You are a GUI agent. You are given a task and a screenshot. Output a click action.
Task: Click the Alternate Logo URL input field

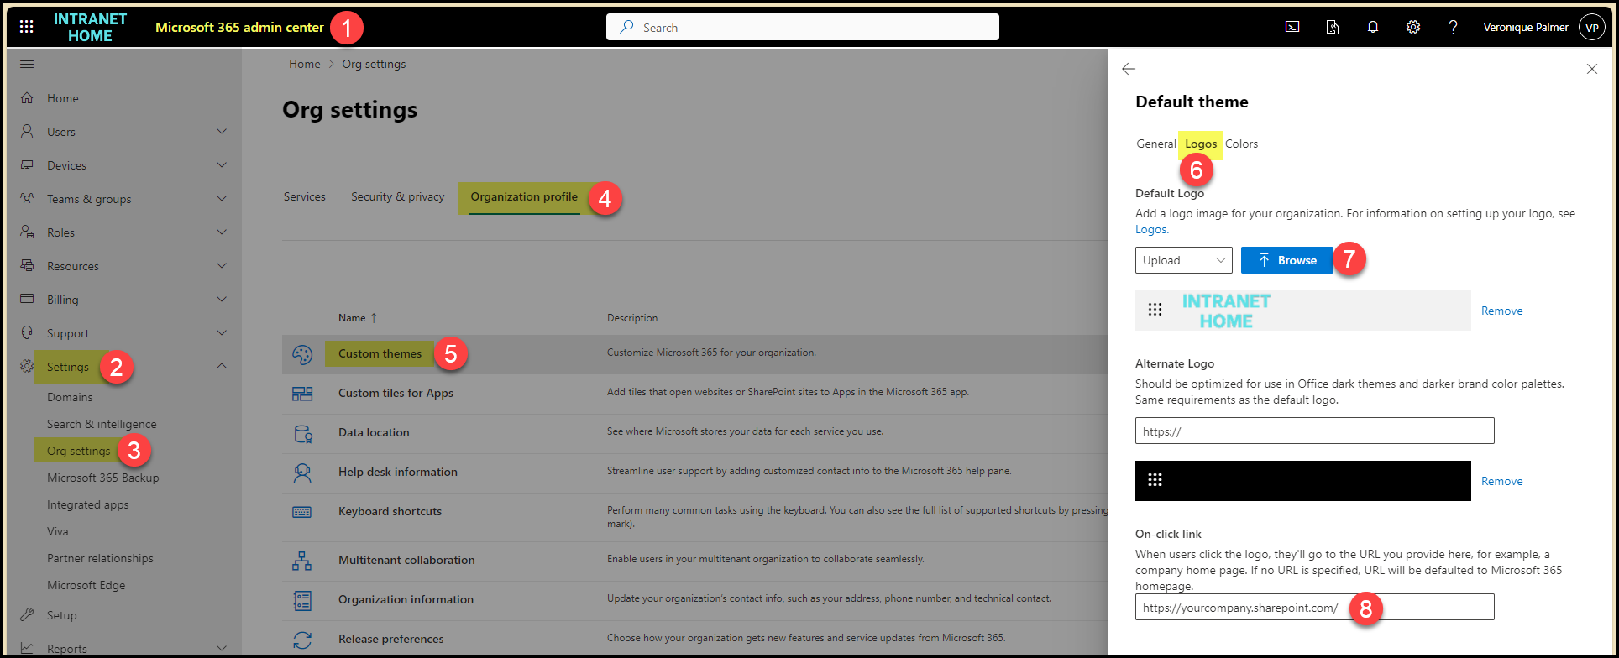coord(1314,431)
